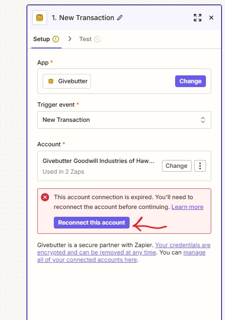Click the pencil icon to rename step
Viewport: 225px width, 320px height.
coord(120,18)
